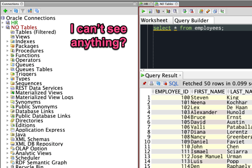Close the NO Tables editor tab
The height and width of the screenshot is (168, 252).
pyautogui.click(x=176, y=4)
